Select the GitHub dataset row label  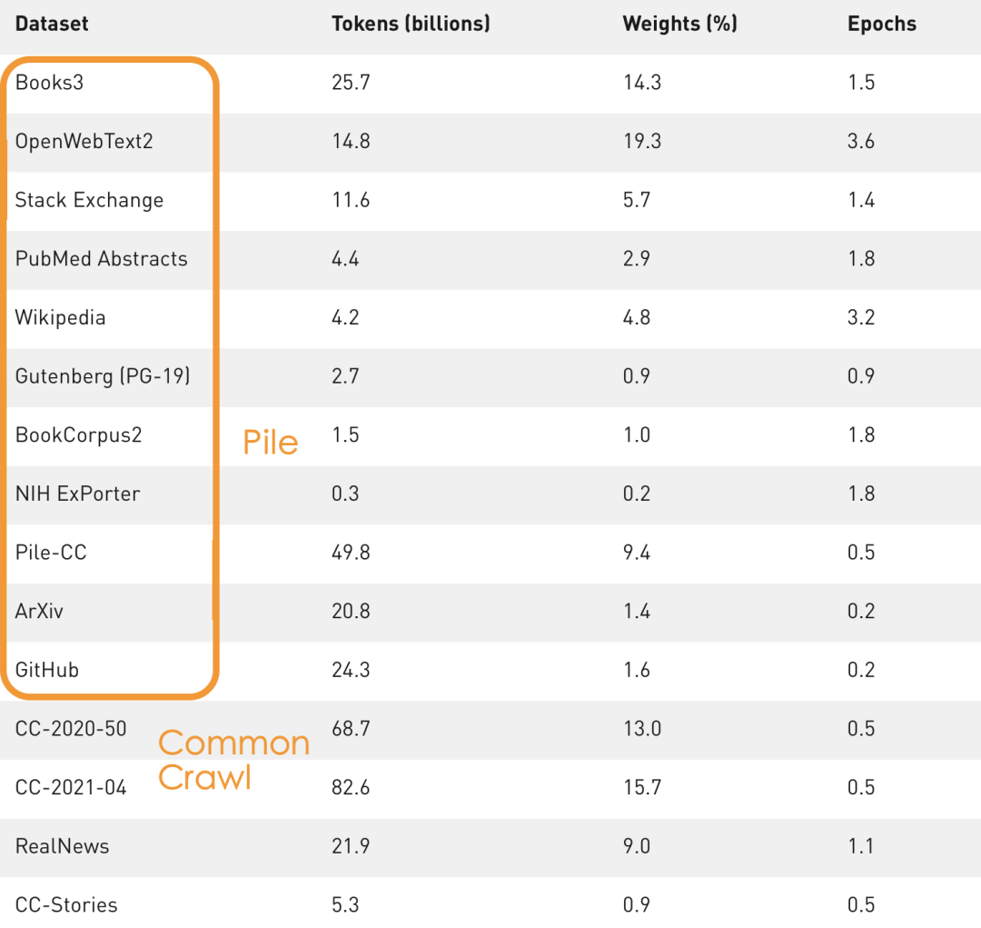coord(47,671)
